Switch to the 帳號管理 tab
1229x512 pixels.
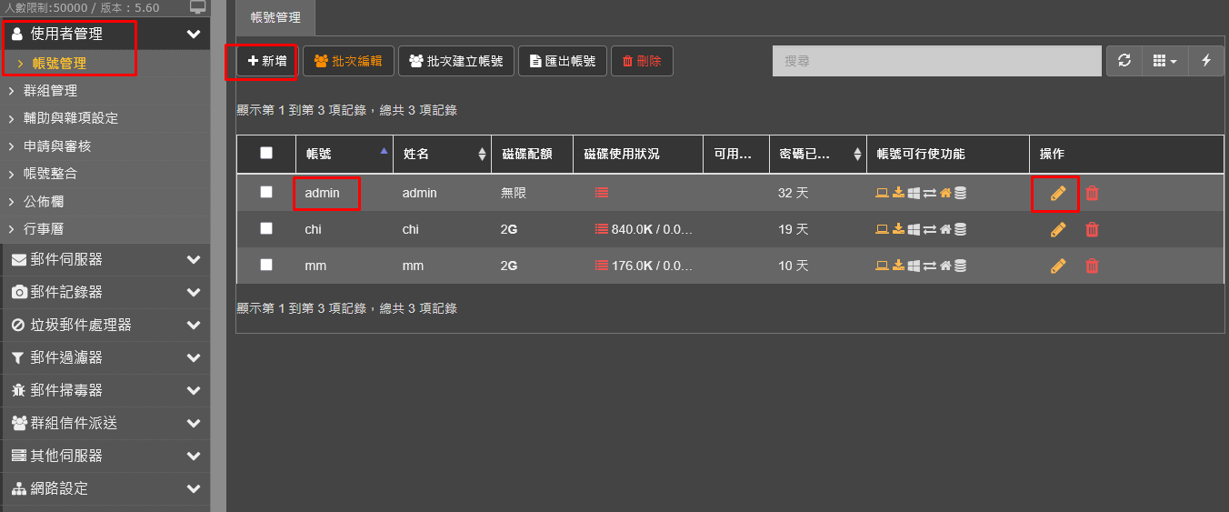(275, 17)
